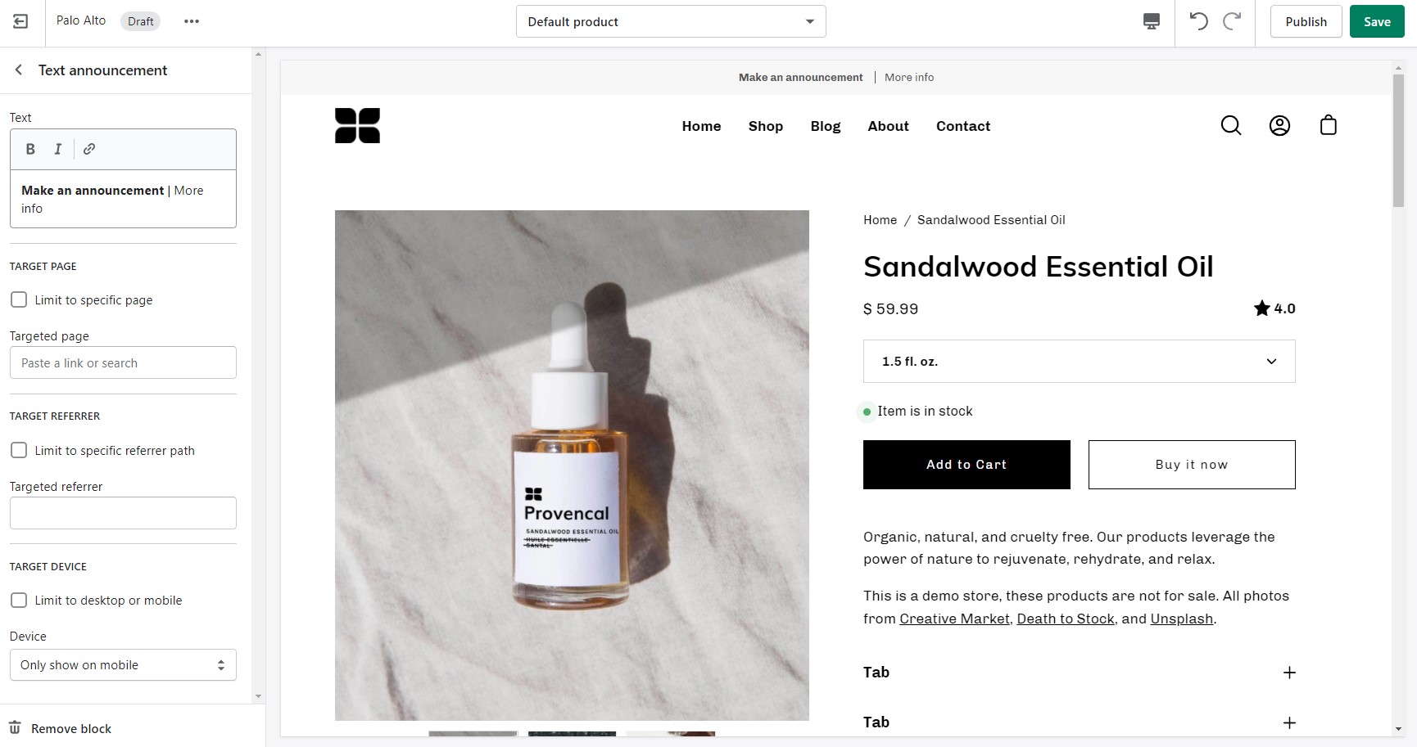Screen dimensions: 1417x747
Task: Open the Shop menu item
Action: tap(766, 126)
